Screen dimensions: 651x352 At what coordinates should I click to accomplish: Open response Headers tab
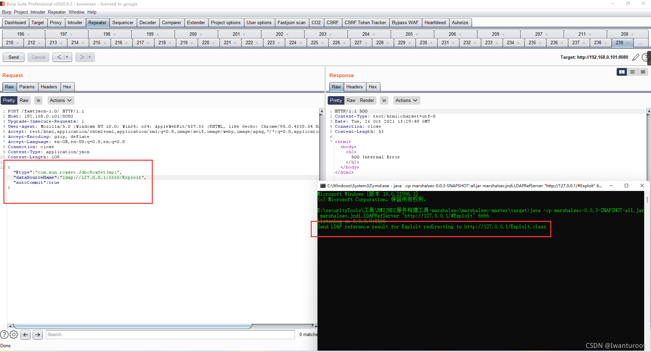[355, 87]
